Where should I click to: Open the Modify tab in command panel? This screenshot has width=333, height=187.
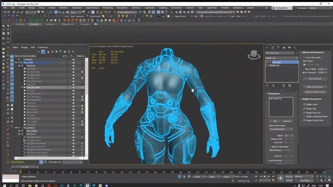(273, 48)
